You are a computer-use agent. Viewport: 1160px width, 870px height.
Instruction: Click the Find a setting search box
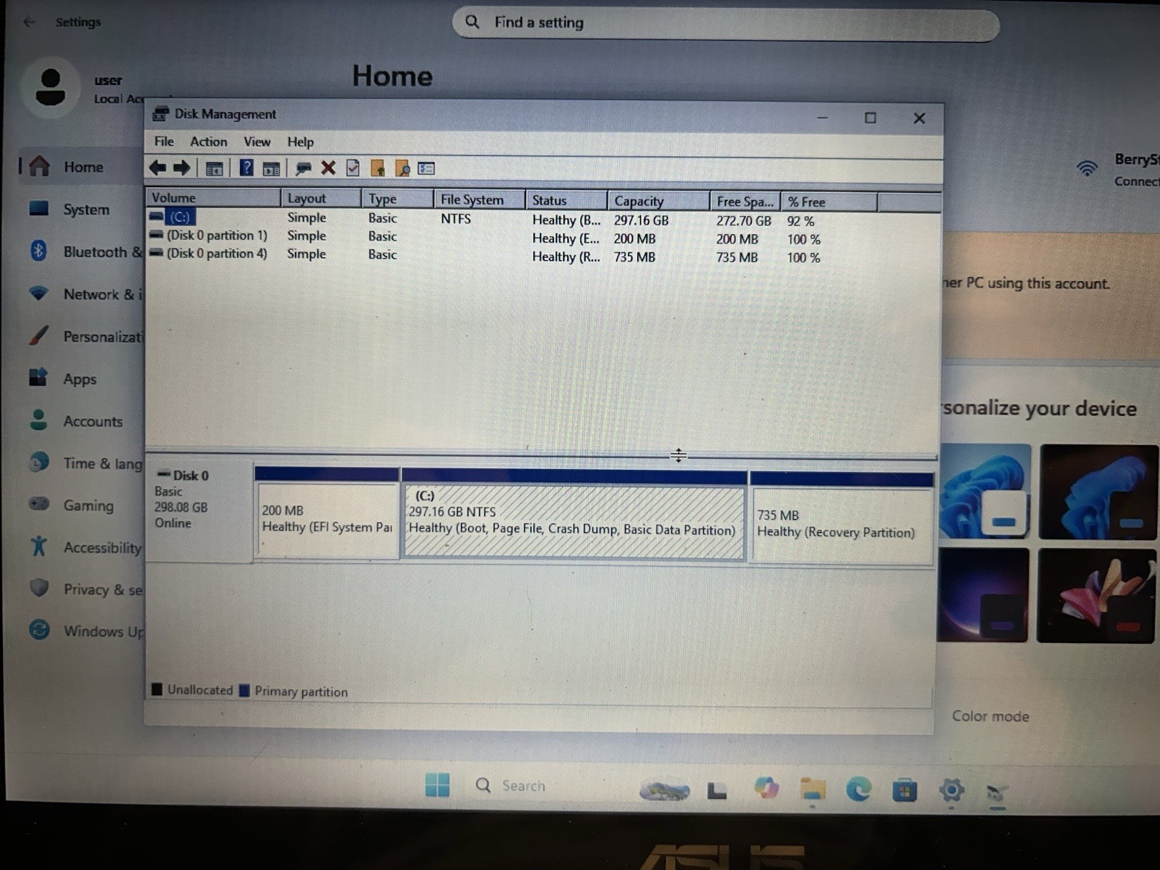[726, 22]
